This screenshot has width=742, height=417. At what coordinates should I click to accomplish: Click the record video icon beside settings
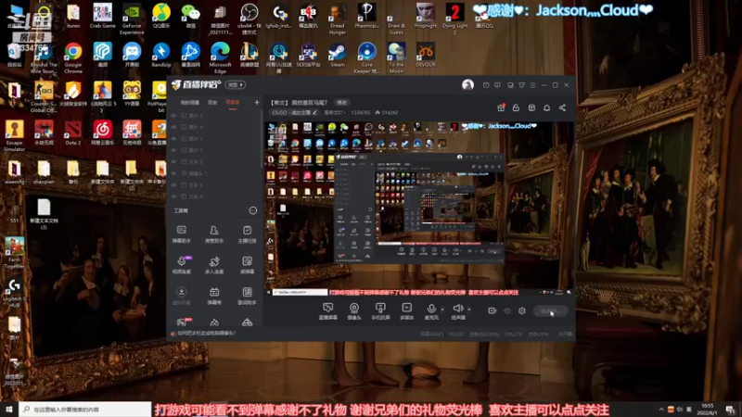(x=492, y=310)
